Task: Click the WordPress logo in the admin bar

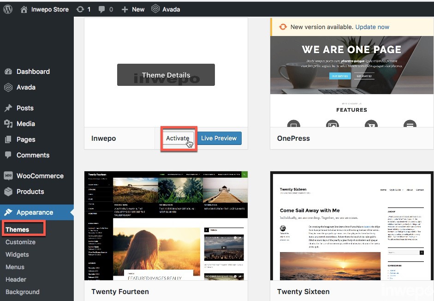Action: coord(7,9)
